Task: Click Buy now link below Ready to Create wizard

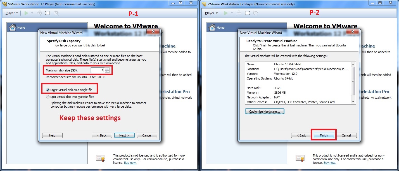Action: click(330, 163)
